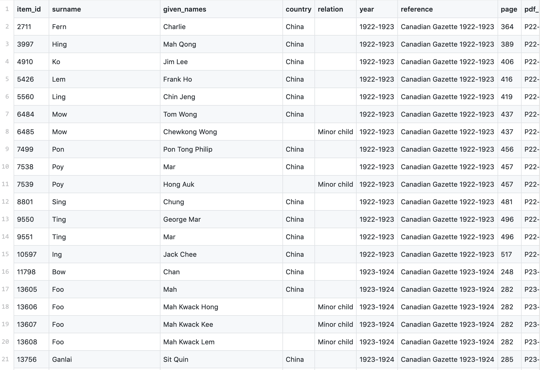Viewport: 540px width, 370px height.
Task: Click the year column header
Action: point(367,9)
